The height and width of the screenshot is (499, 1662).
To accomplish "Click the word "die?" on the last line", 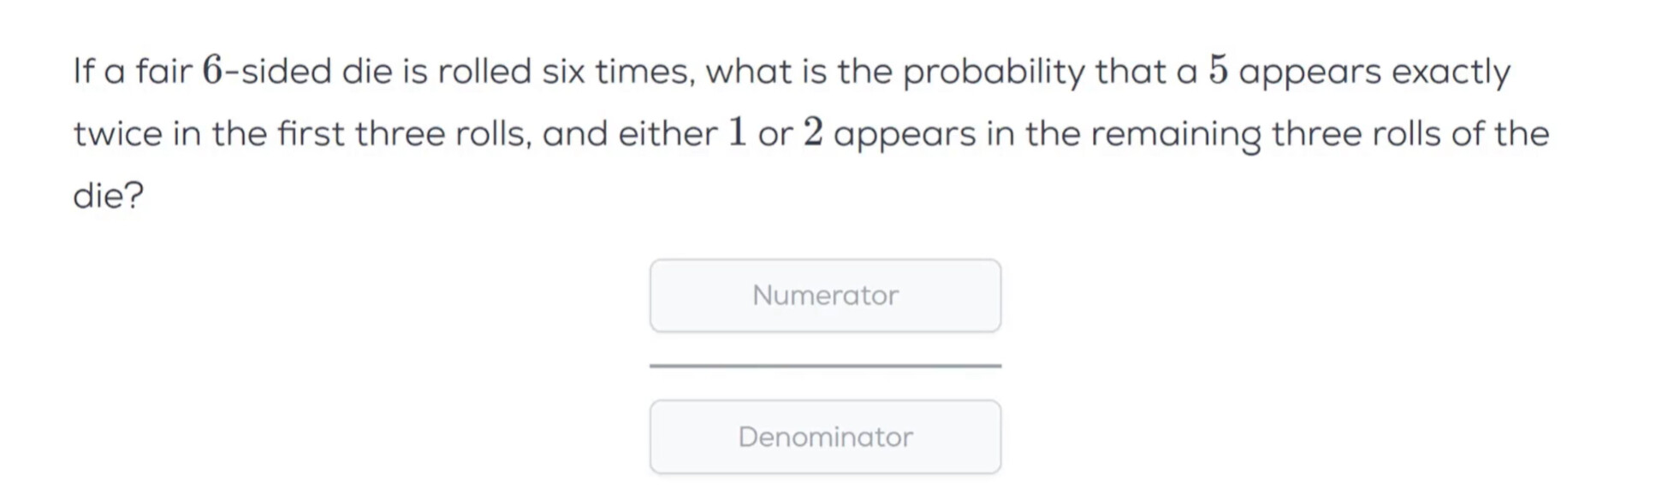I will (109, 196).
